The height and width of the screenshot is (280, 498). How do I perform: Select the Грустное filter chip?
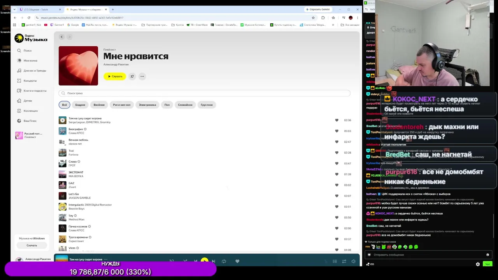click(207, 105)
